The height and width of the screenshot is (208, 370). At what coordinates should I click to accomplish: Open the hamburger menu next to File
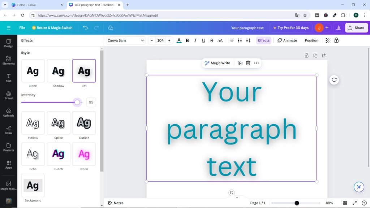point(9,27)
